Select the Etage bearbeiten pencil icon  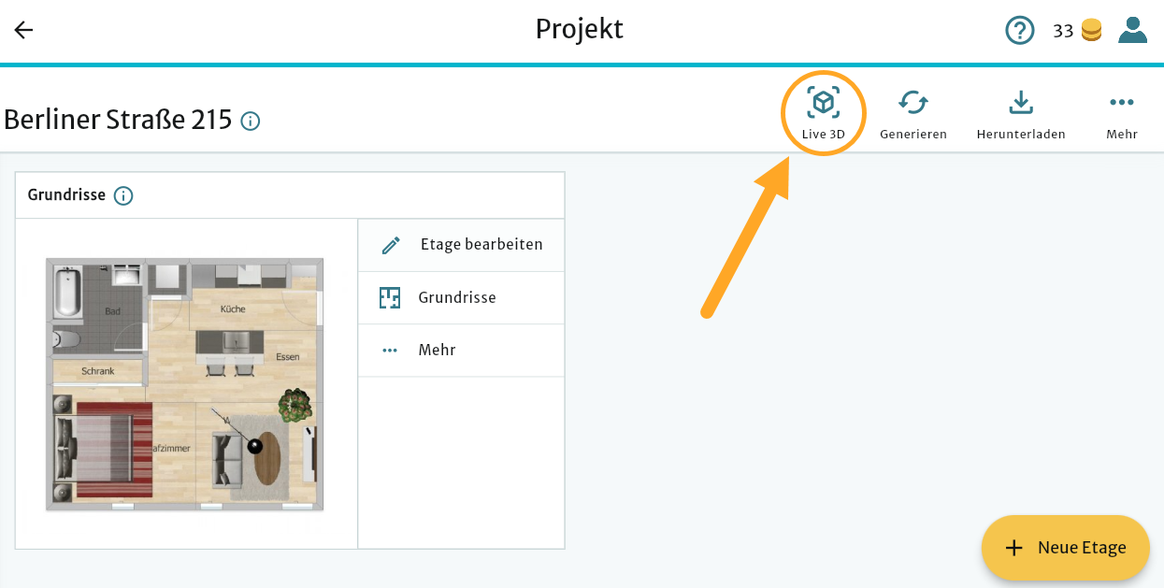point(390,244)
